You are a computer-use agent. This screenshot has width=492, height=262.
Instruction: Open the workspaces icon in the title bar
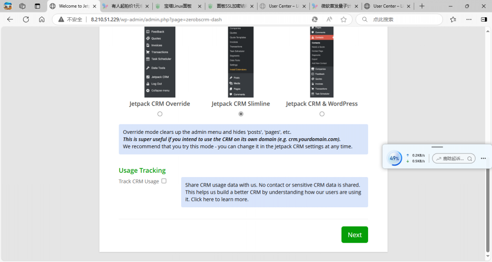click(x=22, y=6)
